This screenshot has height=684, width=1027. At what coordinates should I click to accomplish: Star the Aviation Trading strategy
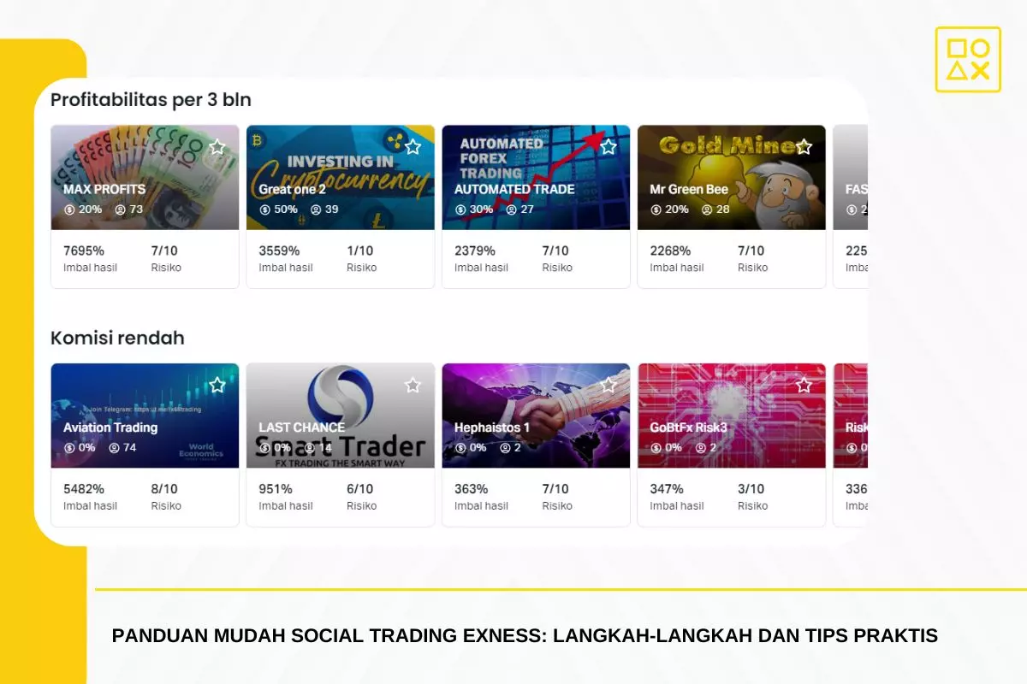[217, 385]
